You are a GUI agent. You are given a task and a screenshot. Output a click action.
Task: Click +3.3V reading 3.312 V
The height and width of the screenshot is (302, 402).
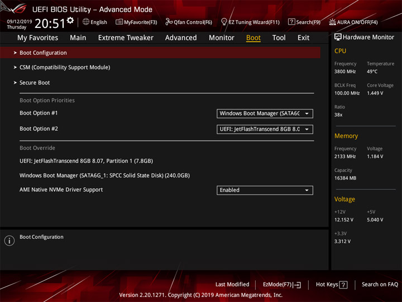pyautogui.click(x=342, y=242)
